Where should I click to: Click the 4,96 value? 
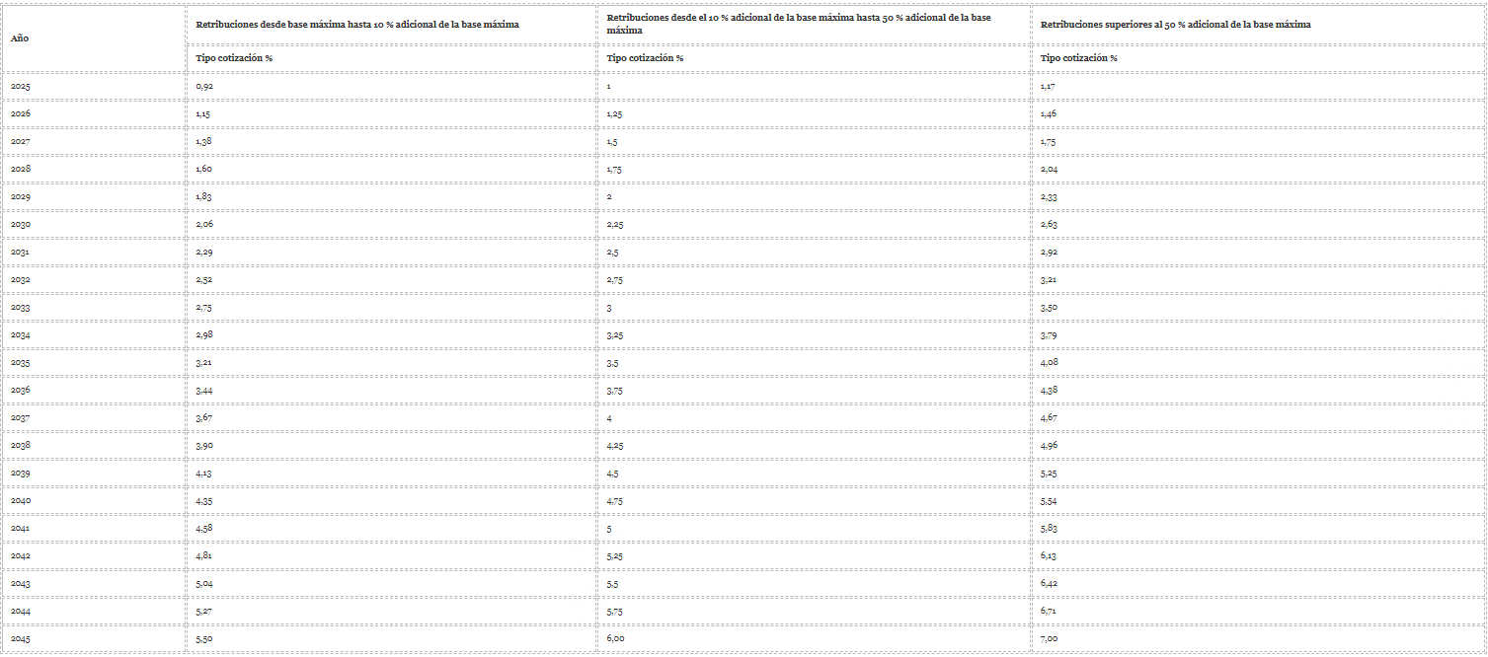1049,446
